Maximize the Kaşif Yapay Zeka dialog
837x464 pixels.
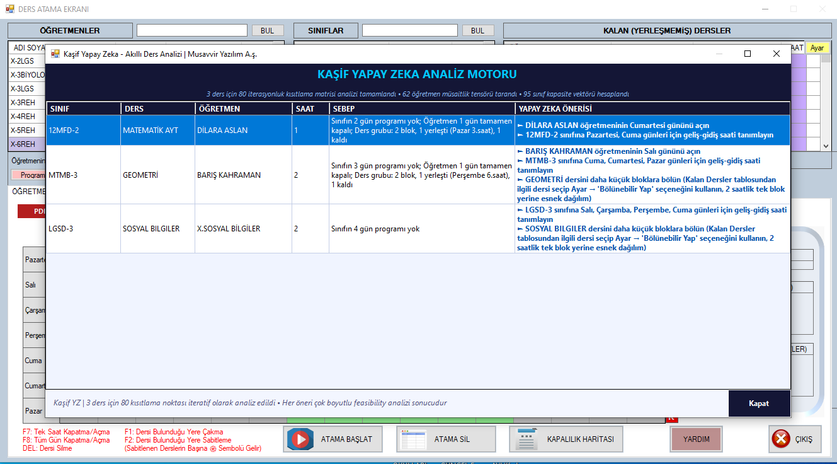click(748, 54)
